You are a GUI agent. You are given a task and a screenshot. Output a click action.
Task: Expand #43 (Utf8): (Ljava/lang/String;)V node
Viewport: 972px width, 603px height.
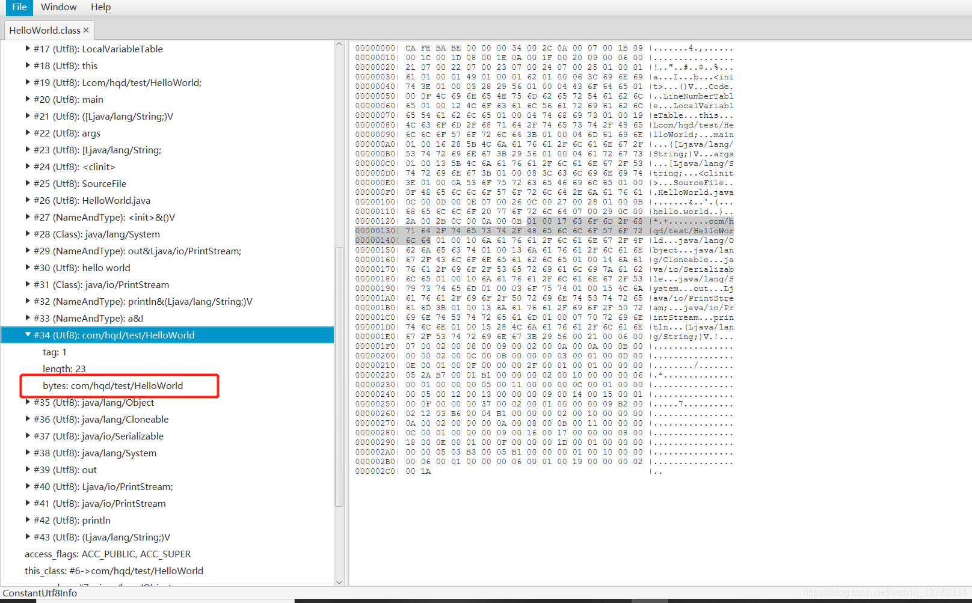(x=28, y=537)
